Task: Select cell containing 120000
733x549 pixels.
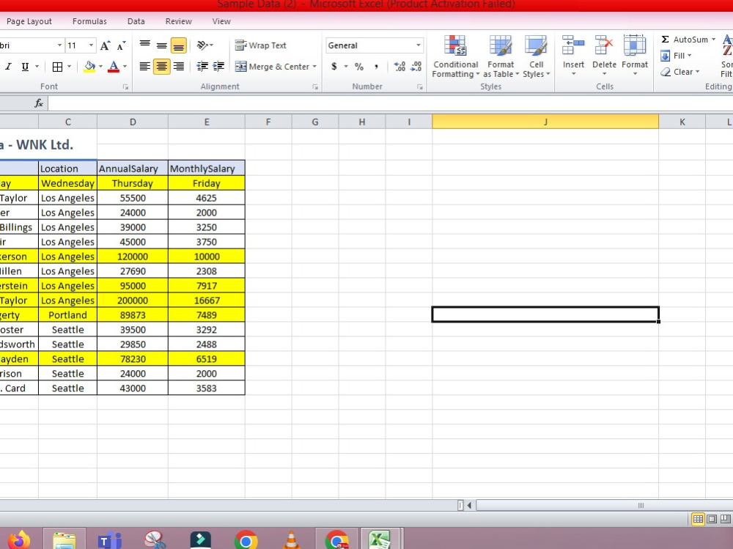Action: coord(133,257)
